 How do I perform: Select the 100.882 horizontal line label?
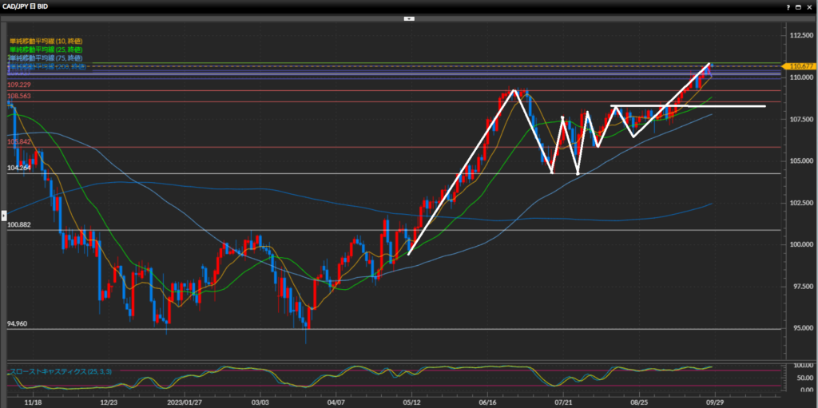19,225
